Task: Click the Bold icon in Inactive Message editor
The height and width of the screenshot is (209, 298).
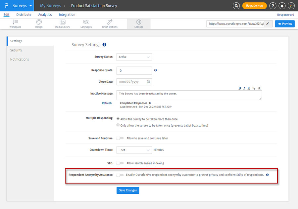Action: click(240, 88)
